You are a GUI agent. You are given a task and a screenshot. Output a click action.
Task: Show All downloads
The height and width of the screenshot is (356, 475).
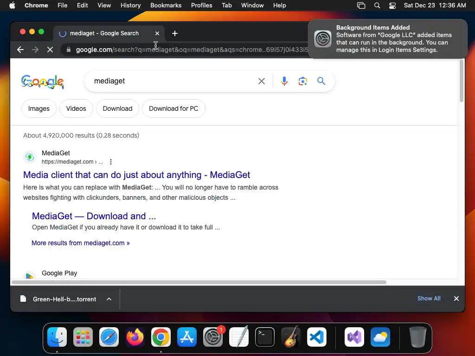tap(429, 299)
